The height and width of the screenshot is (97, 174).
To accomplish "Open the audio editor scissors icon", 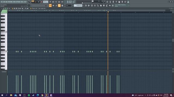I will tap(110, 2).
